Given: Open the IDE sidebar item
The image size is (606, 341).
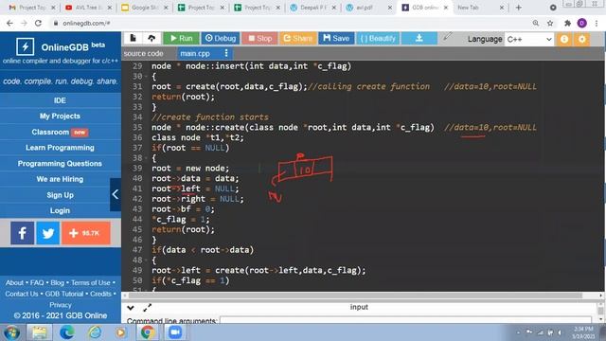Looking at the screenshot, I should tap(60, 100).
